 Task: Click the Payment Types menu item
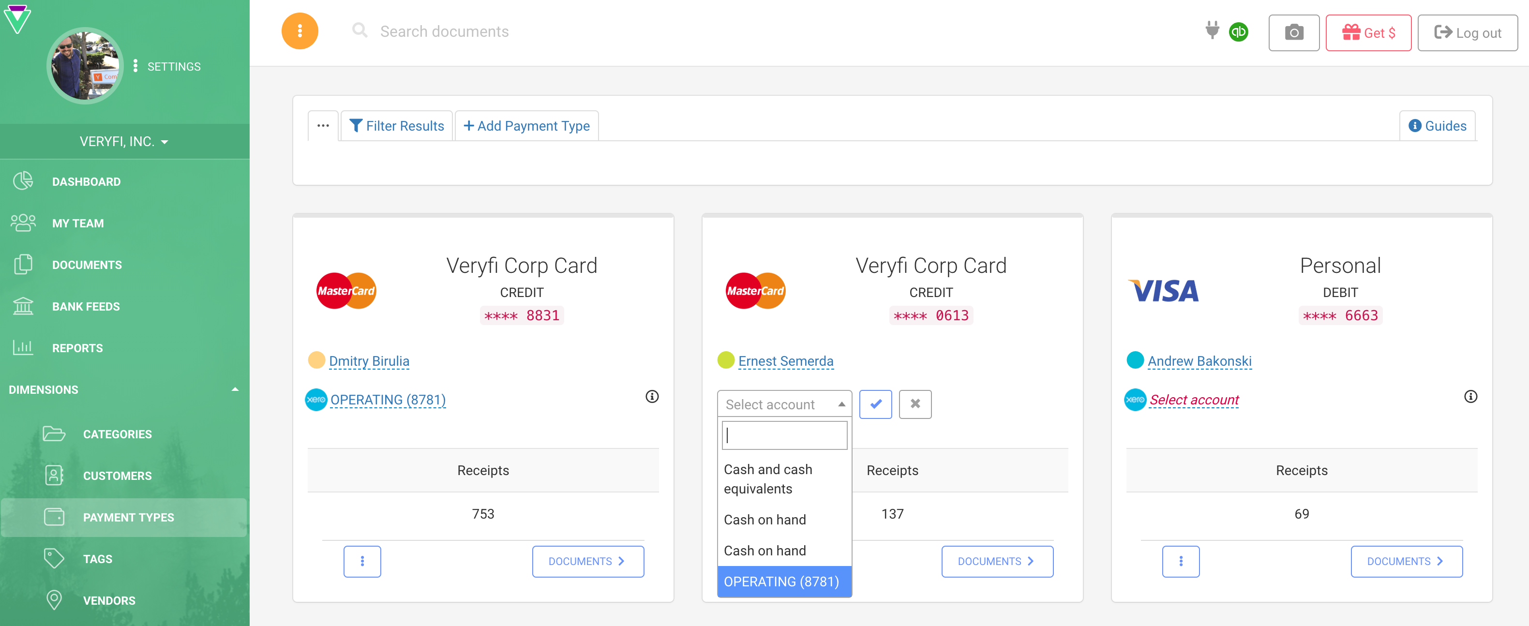click(128, 517)
